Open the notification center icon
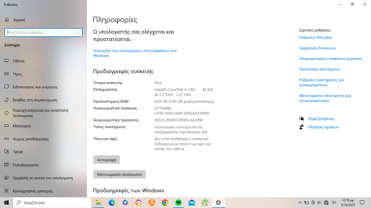 (362, 203)
